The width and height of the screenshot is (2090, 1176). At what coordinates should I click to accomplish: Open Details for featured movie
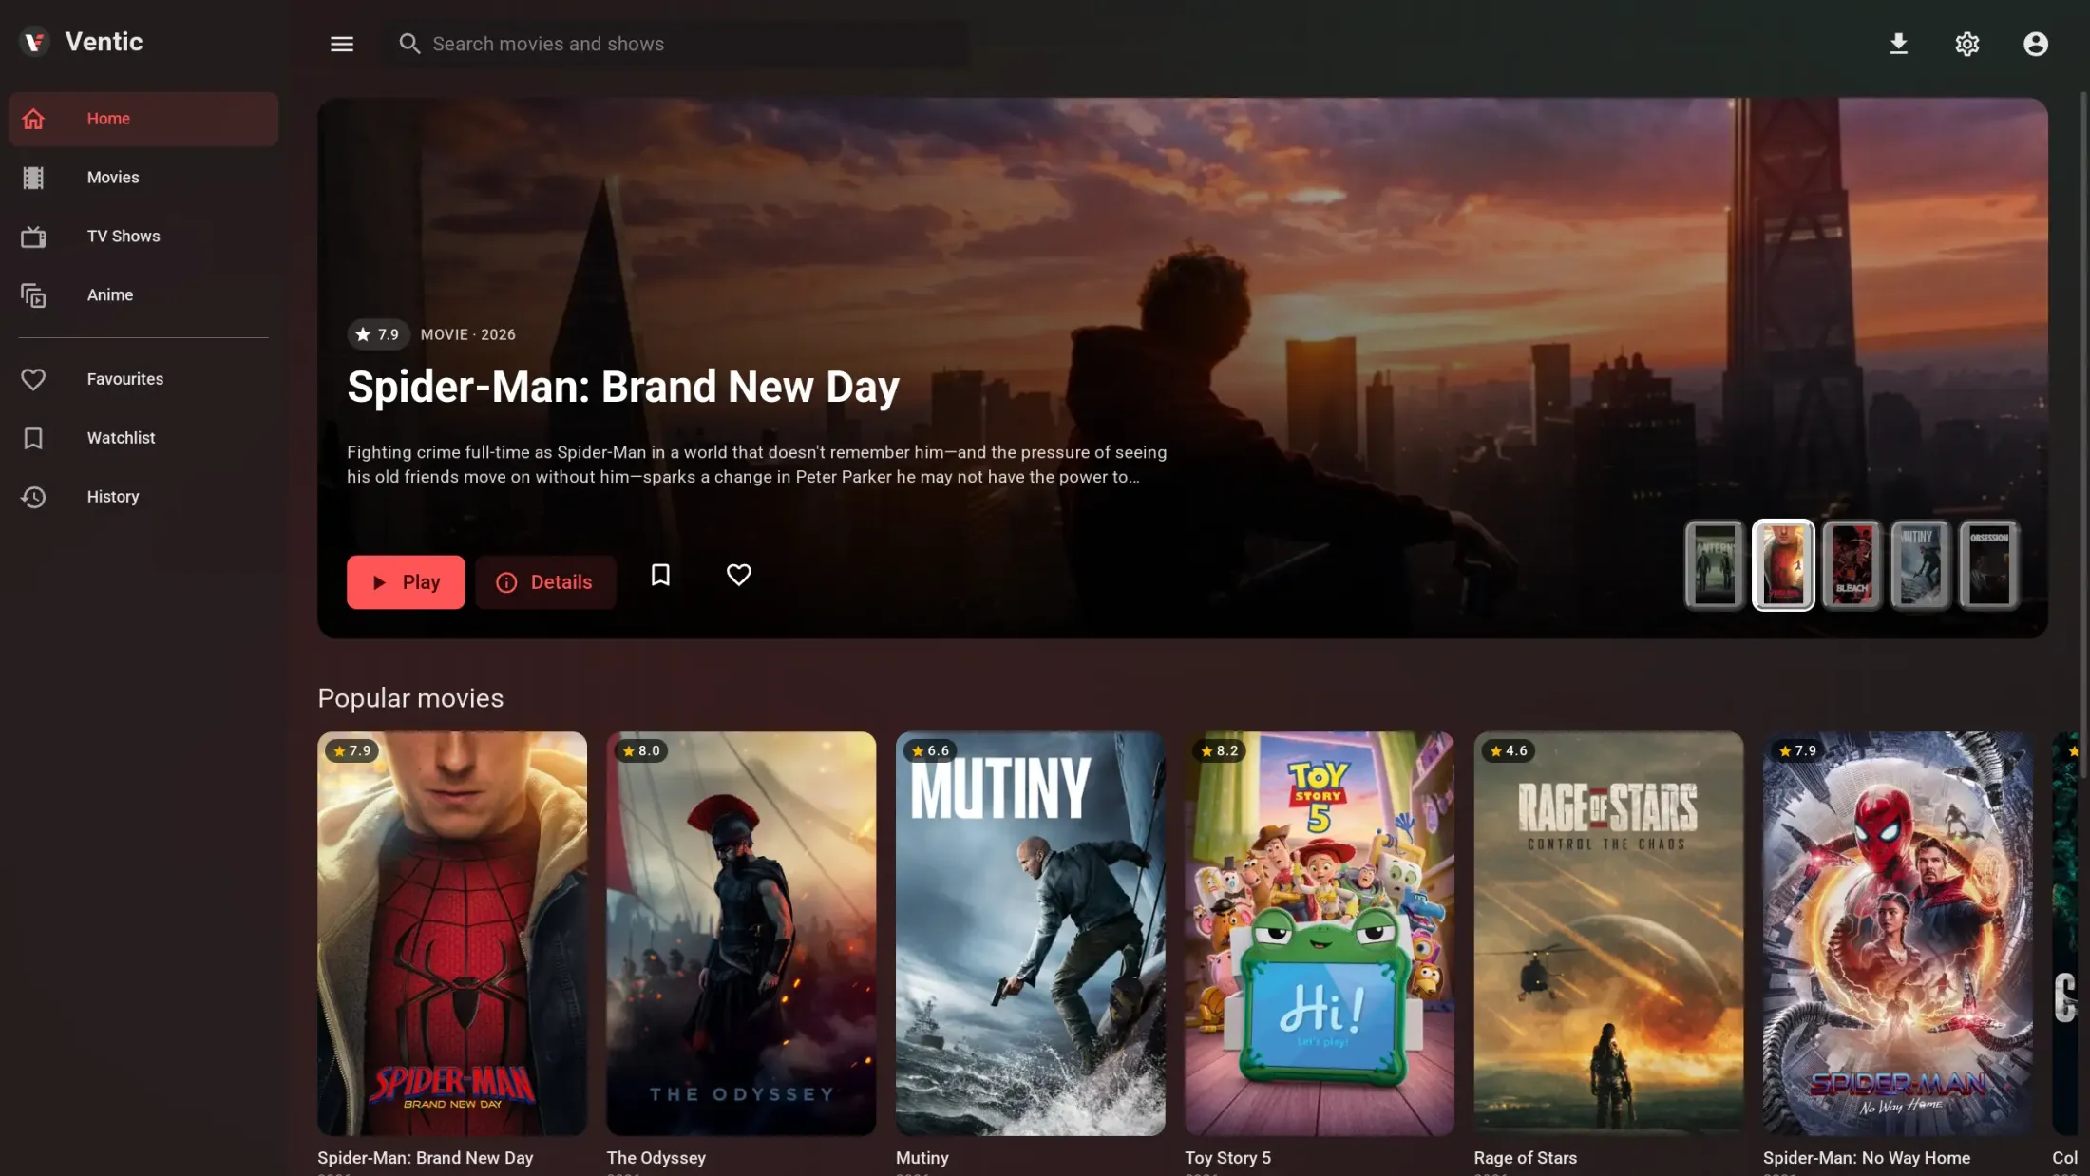pyautogui.click(x=545, y=582)
